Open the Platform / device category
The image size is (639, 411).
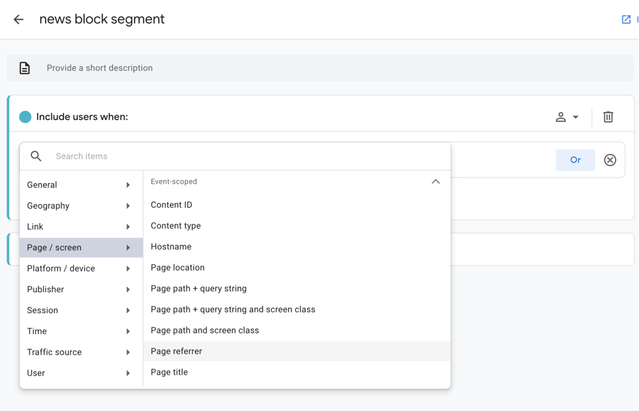coord(81,269)
